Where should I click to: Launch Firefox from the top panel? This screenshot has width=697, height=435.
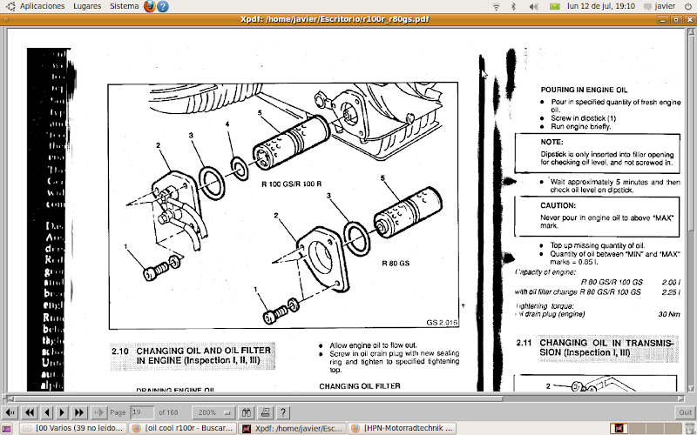(149, 6)
